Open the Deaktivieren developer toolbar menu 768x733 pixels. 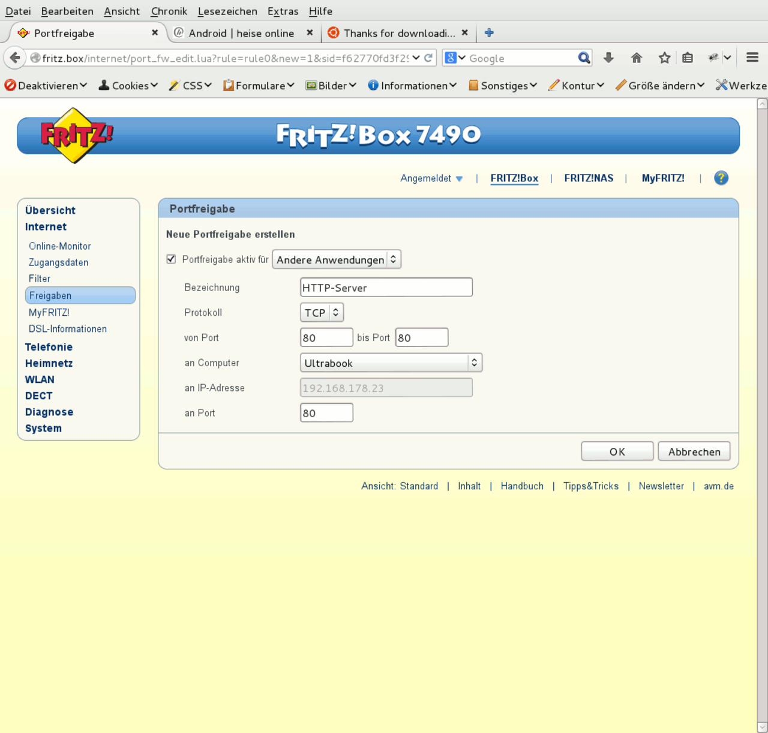tap(46, 85)
